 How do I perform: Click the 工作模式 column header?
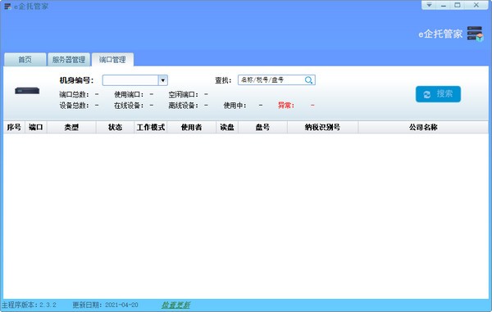coord(151,127)
